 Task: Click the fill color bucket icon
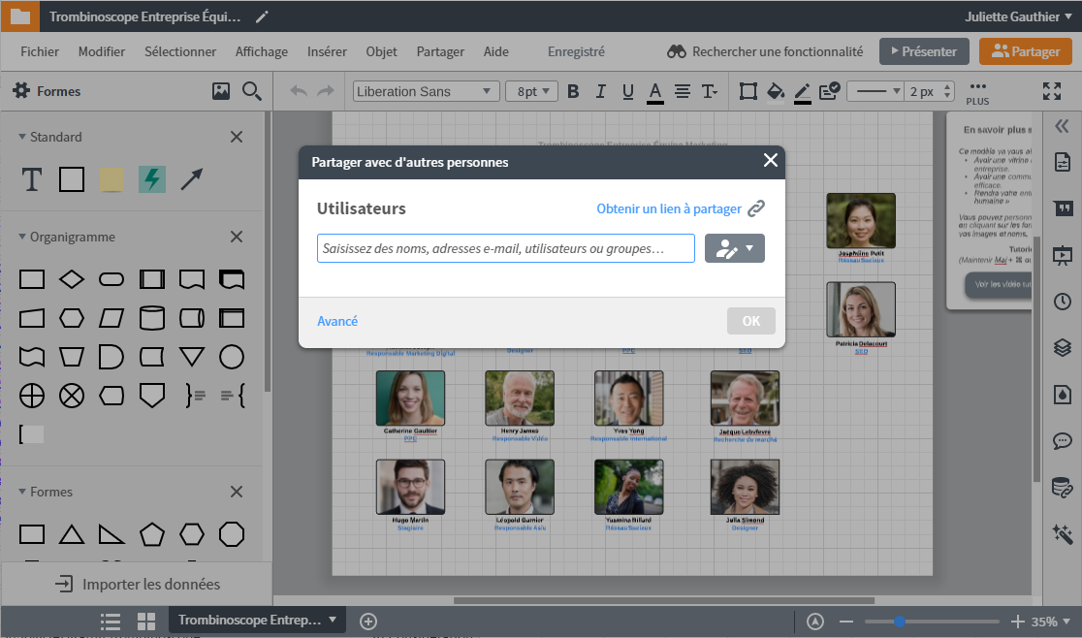click(x=775, y=91)
